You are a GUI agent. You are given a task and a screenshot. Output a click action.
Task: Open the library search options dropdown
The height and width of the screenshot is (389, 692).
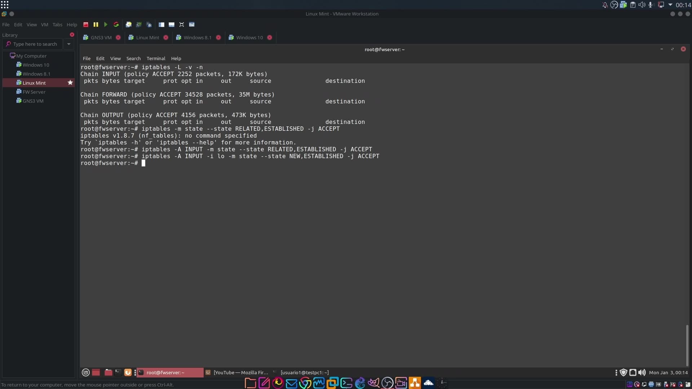click(x=69, y=44)
